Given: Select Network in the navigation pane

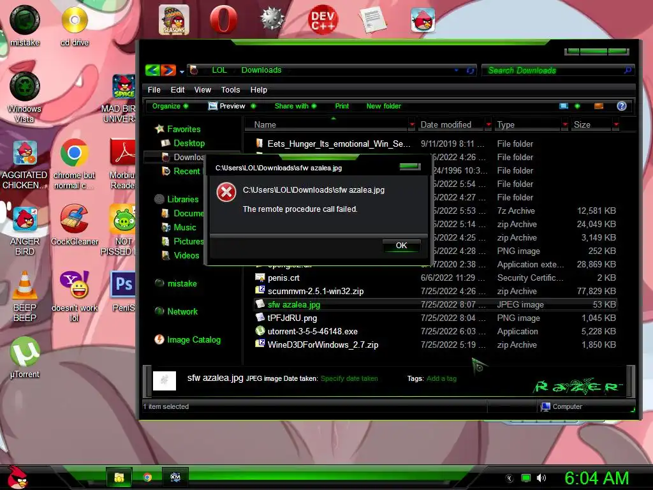Looking at the screenshot, I should 182,311.
